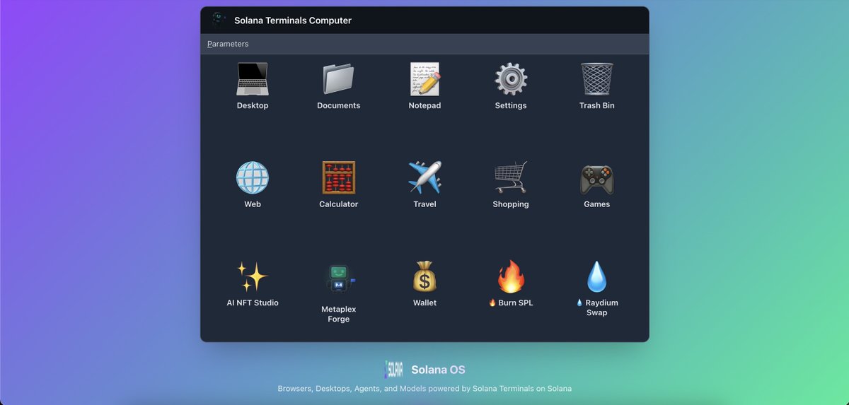849x405 pixels.
Task: Launch the Web globe icon
Action: (x=253, y=177)
